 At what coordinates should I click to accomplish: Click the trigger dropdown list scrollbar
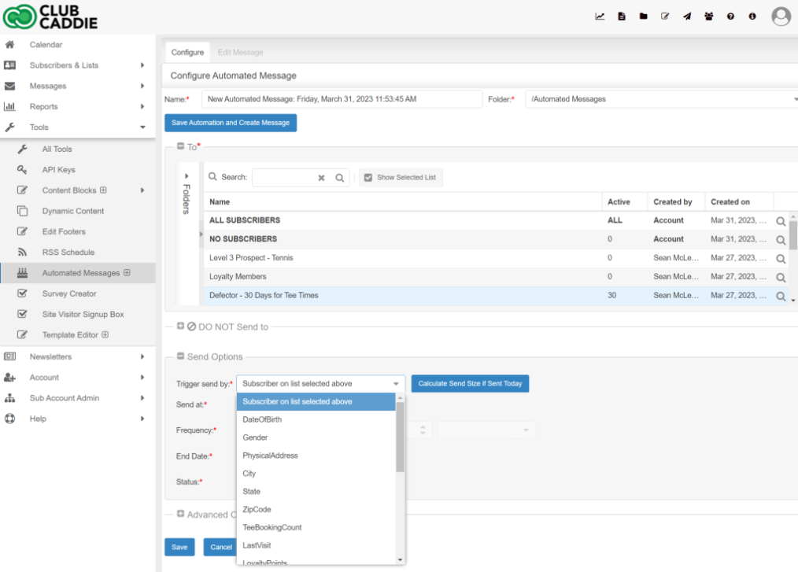400,437
